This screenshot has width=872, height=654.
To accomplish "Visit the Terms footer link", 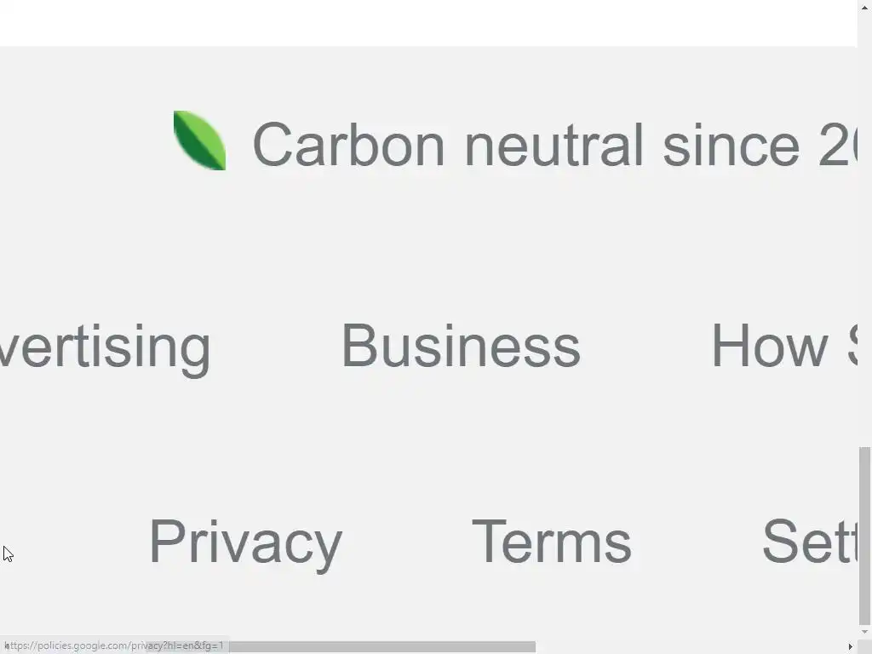I will (x=551, y=542).
